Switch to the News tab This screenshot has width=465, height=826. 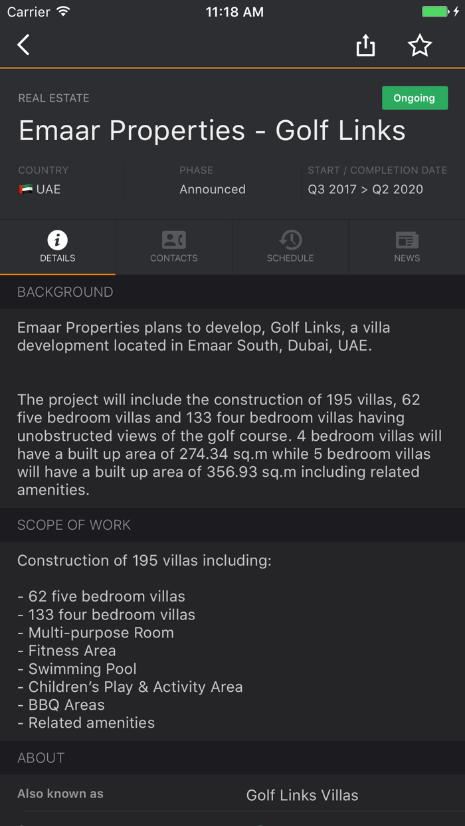point(407,247)
